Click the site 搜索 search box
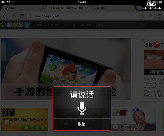This screenshot has width=164, height=136. pyautogui.click(x=118, y=25)
